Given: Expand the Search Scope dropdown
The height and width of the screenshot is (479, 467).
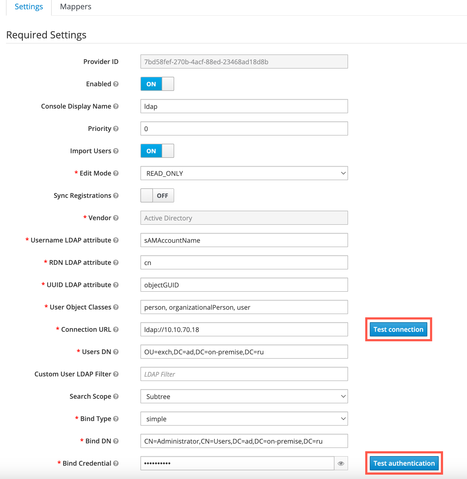Looking at the screenshot, I should [244, 397].
